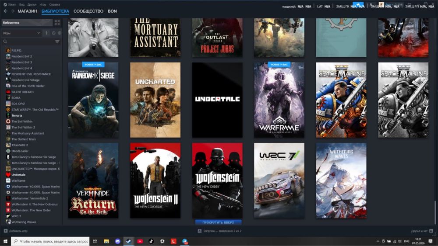Open the Игры menu
Screen dimensions: 438x246
tap(43, 4)
